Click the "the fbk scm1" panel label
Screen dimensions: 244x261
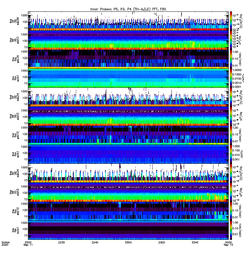click(x=16, y=230)
